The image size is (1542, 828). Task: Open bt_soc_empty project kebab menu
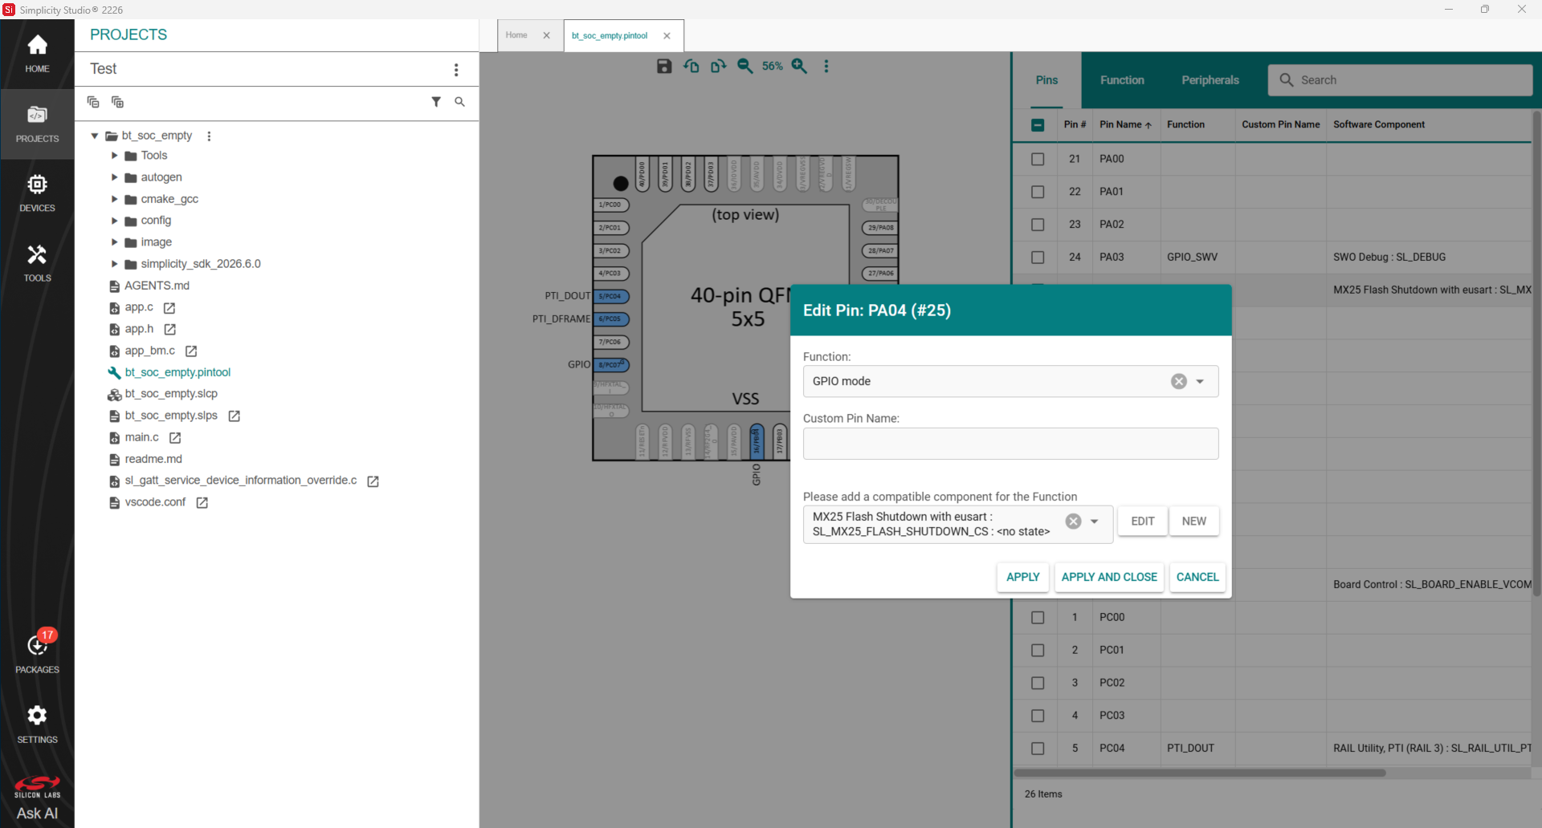pos(209,136)
